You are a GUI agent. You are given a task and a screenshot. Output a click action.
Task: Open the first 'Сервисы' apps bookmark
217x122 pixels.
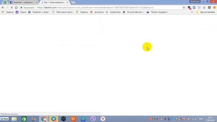point(8,12)
